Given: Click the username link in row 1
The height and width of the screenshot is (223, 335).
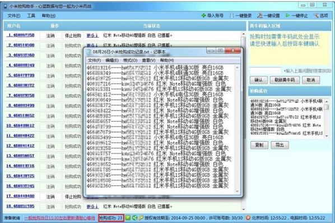Looking at the screenshot, I should [21, 35].
